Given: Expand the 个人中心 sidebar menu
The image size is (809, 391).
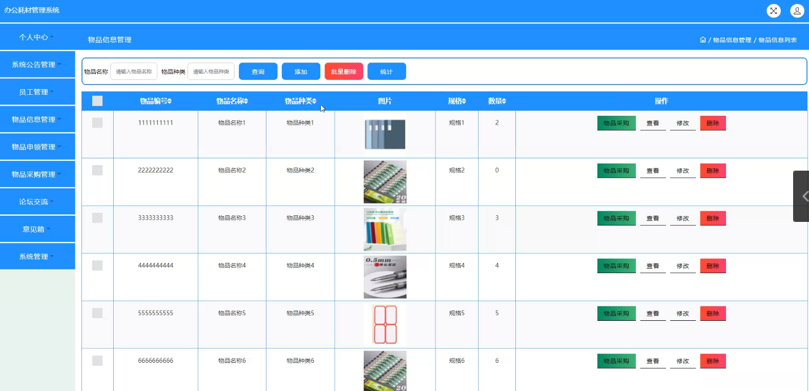Looking at the screenshot, I should pos(37,37).
